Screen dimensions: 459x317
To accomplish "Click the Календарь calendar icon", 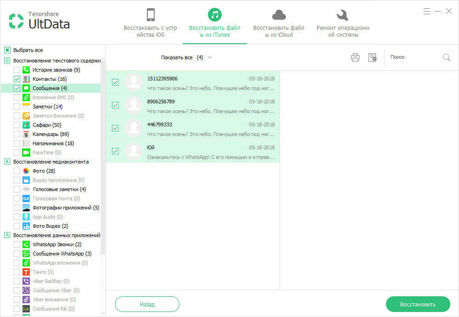I will pyautogui.click(x=26, y=134).
